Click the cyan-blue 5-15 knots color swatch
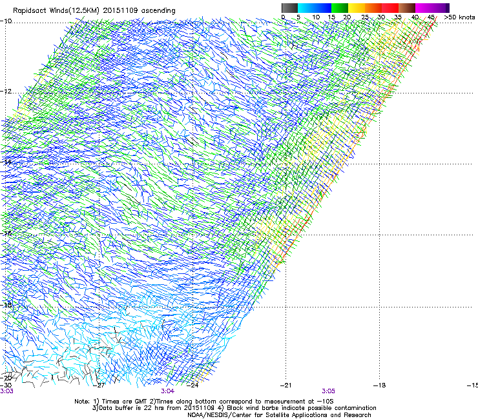Screen dimensions: 478x419 315,8
